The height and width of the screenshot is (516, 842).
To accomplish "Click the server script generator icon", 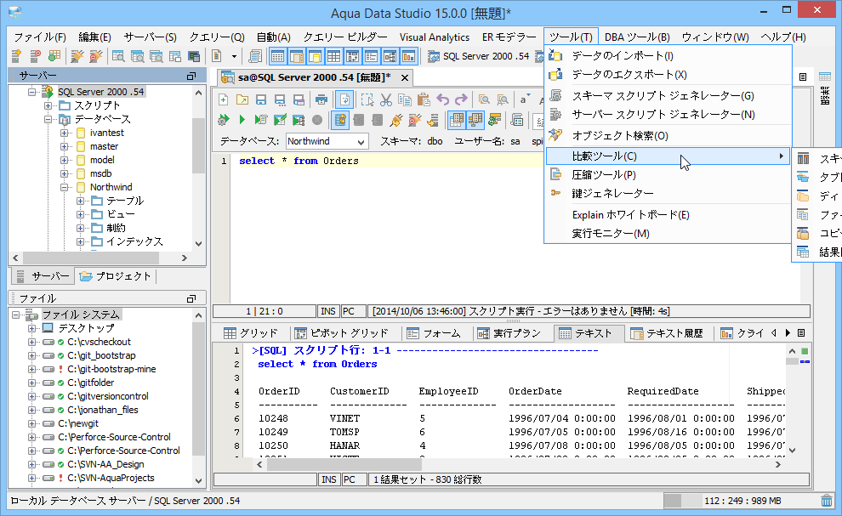I will coord(555,115).
